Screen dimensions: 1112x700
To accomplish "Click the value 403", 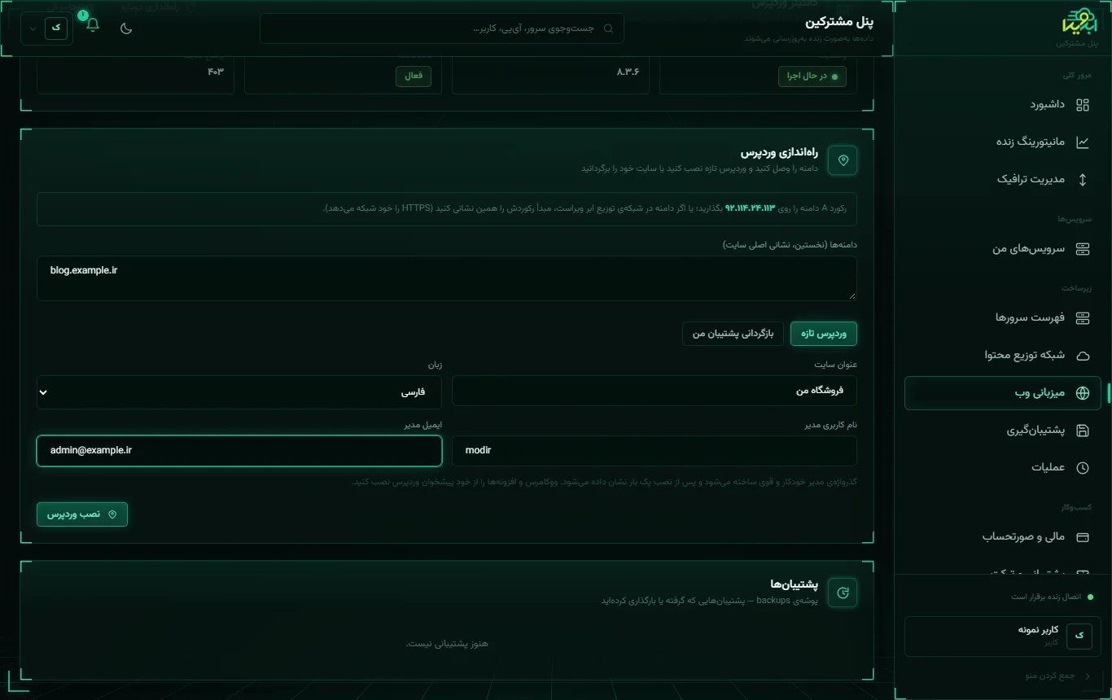I will (216, 72).
